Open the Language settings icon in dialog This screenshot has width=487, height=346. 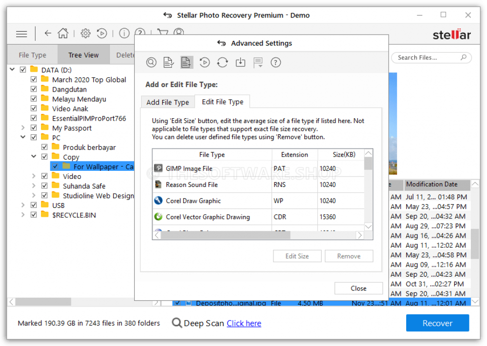click(258, 62)
